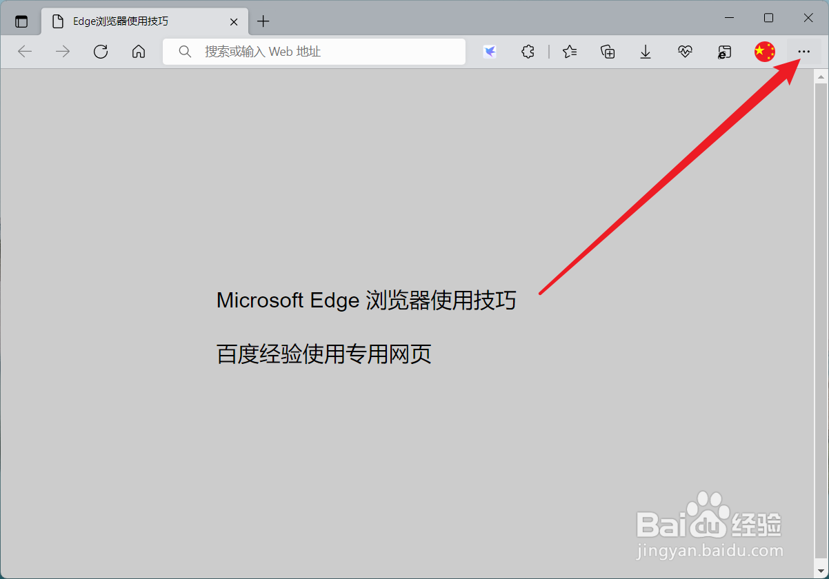Click the search magnifier icon in address bar

click(x=185, y=52)
